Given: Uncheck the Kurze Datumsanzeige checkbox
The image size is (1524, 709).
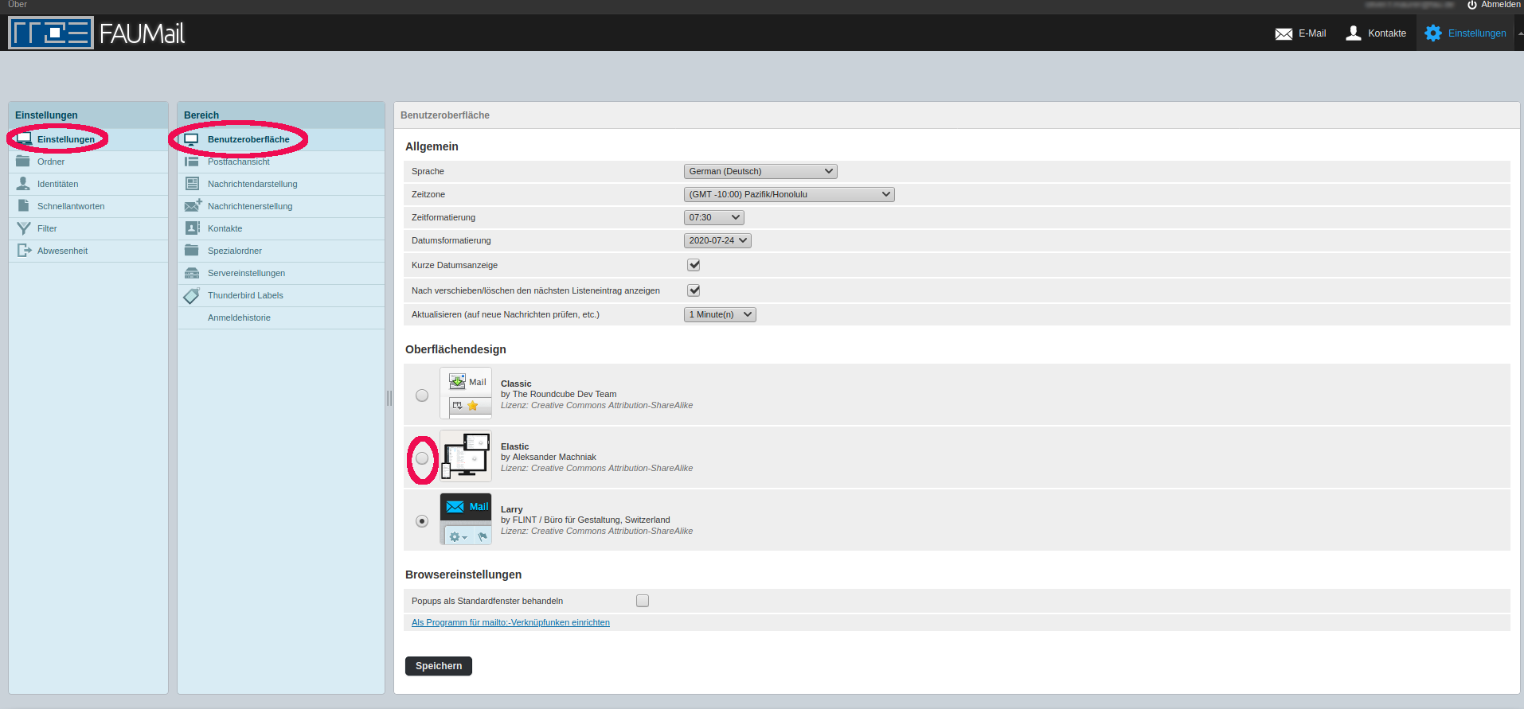Looking at the screenshot, I should 694,265.
